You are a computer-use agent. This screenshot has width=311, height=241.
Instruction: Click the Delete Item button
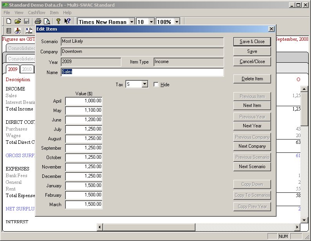tap(252, 79)
